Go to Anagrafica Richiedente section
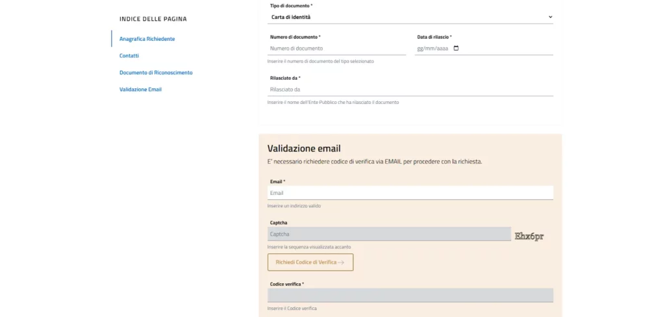Screen dimensions: 665x317 click(x=147, y=39)
